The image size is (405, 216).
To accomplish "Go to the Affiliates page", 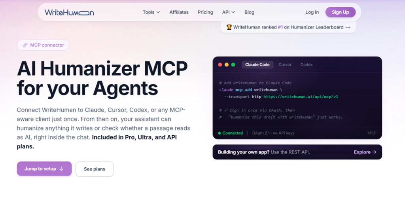I will [x=179, y=12].
